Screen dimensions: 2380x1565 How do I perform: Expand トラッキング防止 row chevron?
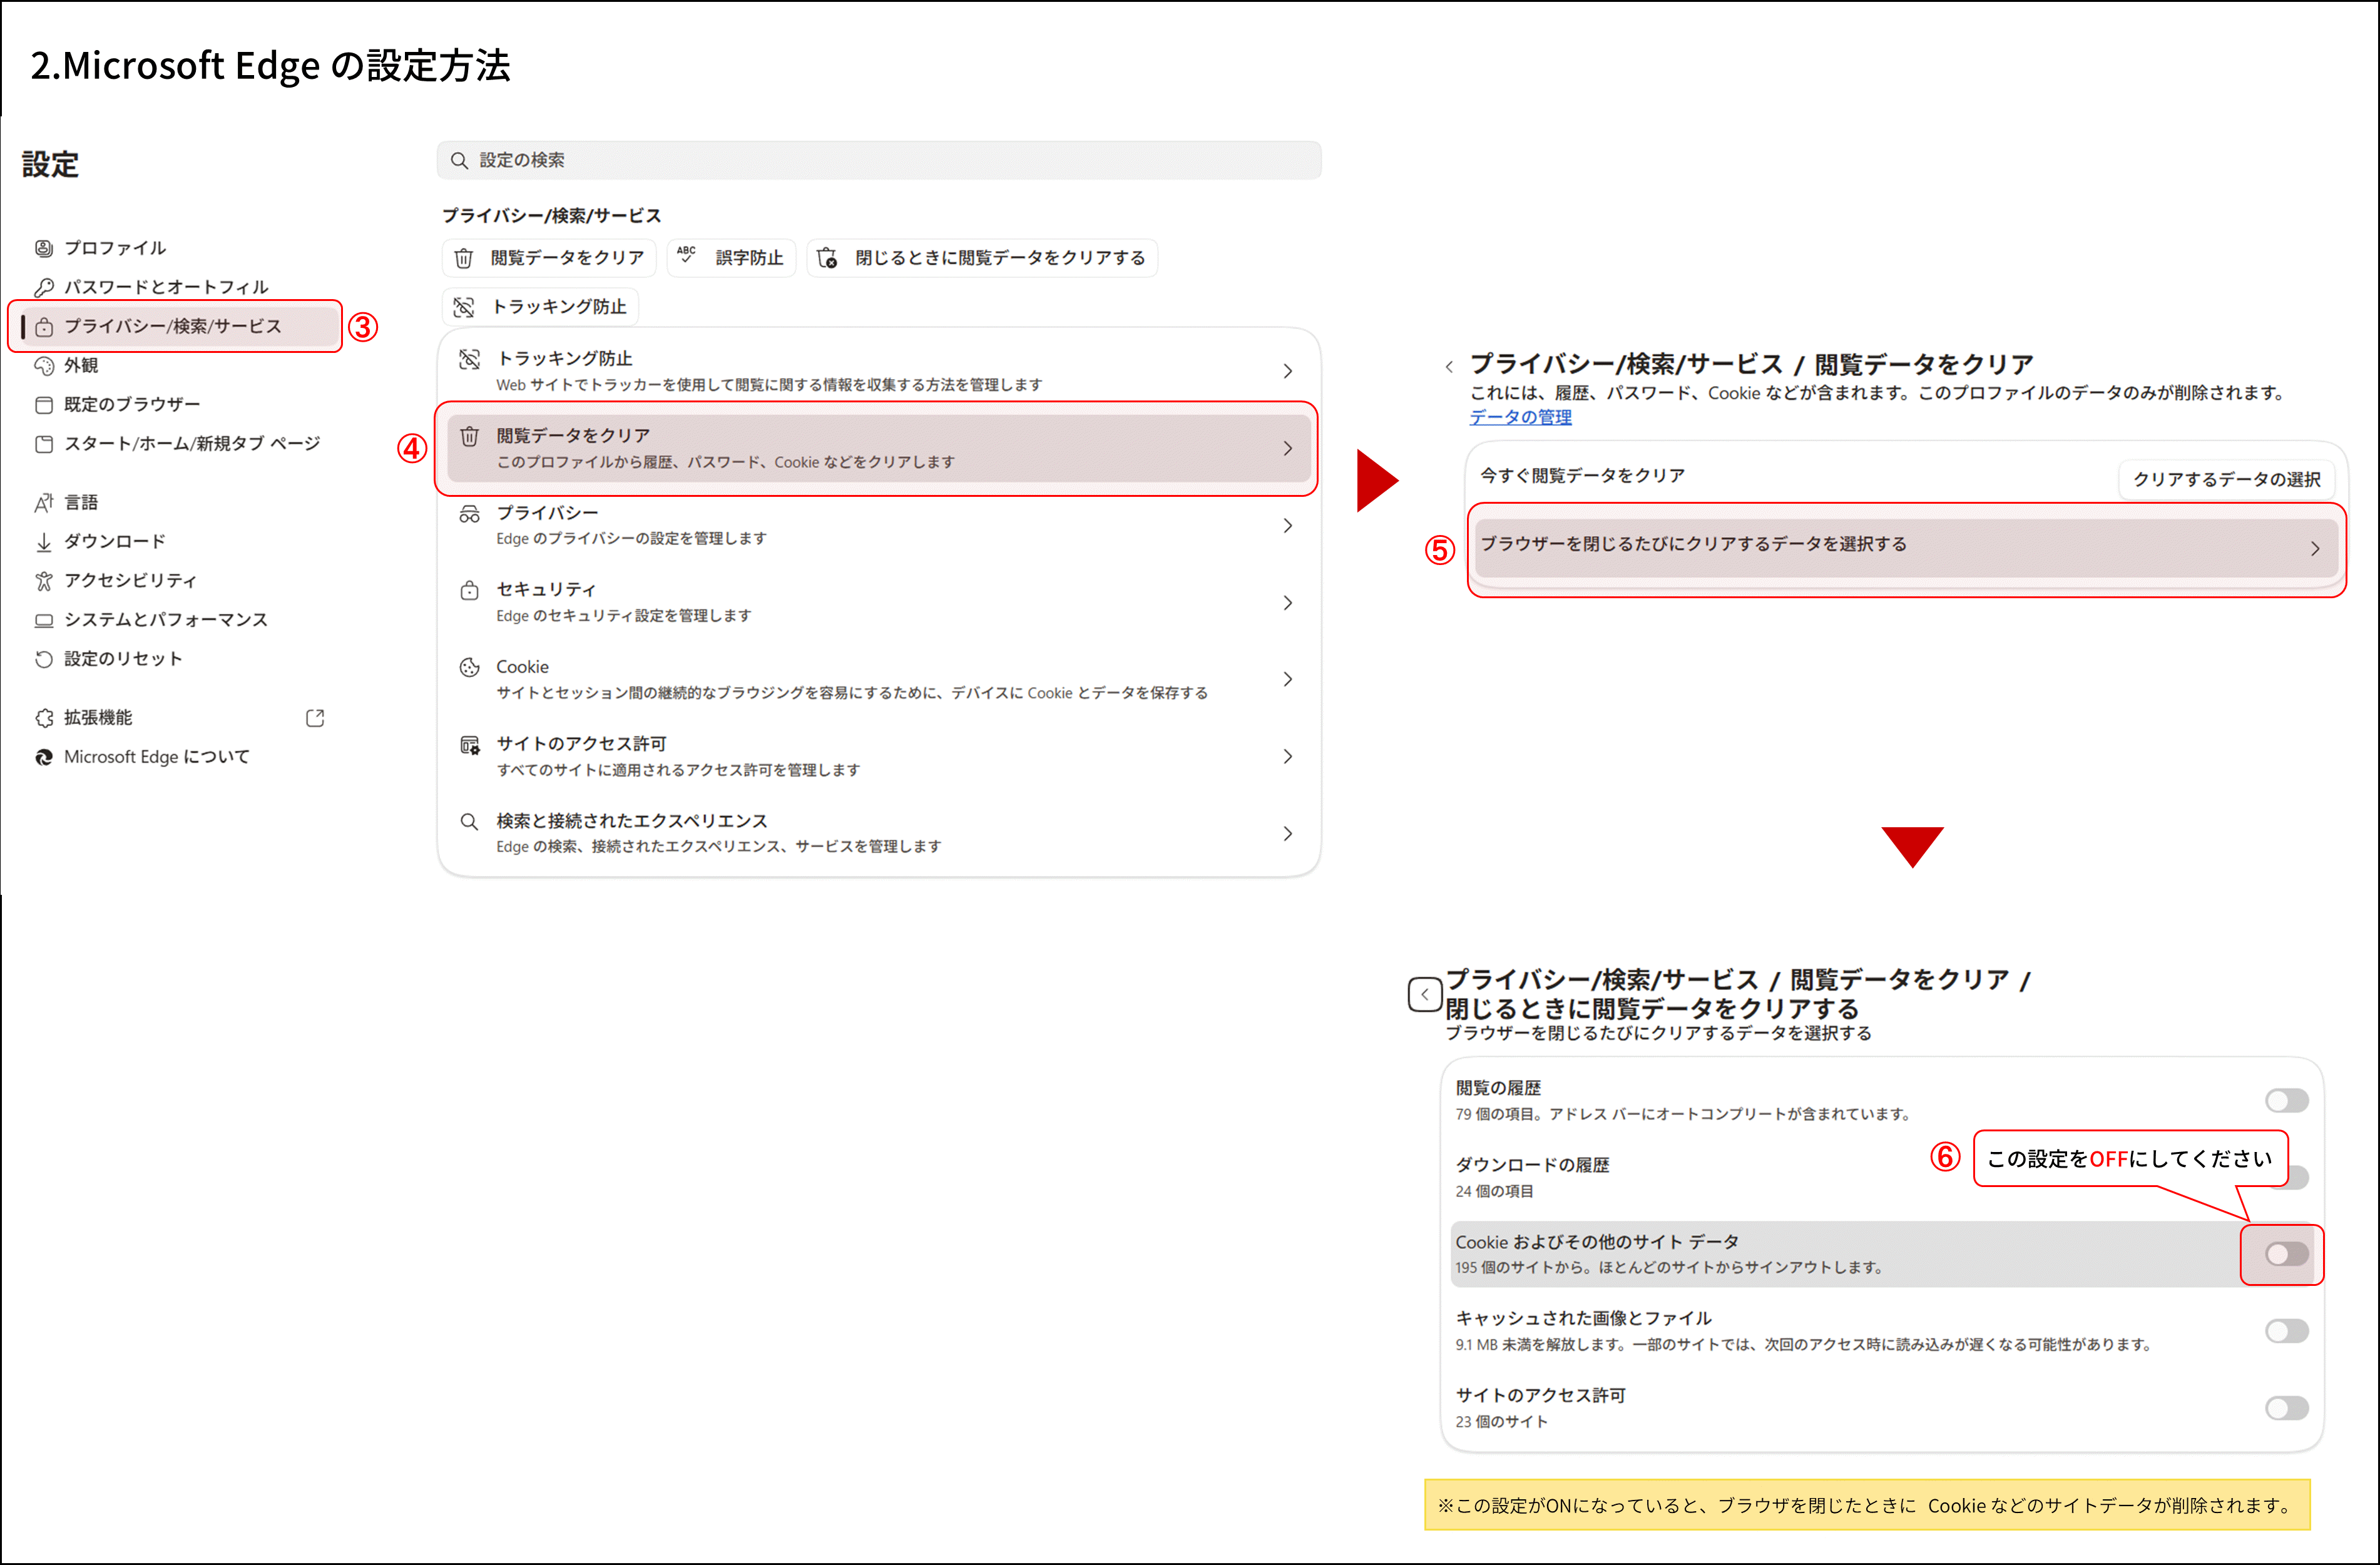click(x=1288, y=371)
